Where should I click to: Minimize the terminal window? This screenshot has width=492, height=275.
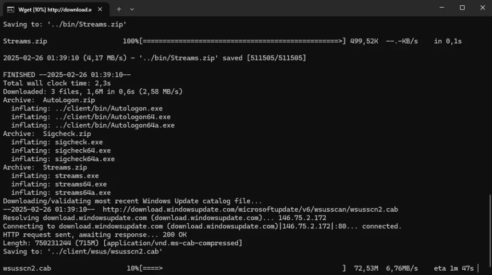coord(442,8)
